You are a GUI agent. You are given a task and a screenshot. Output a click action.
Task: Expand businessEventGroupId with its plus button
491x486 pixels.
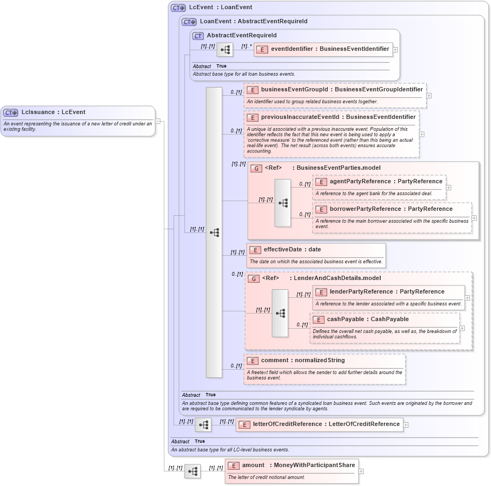pos(429,96)
